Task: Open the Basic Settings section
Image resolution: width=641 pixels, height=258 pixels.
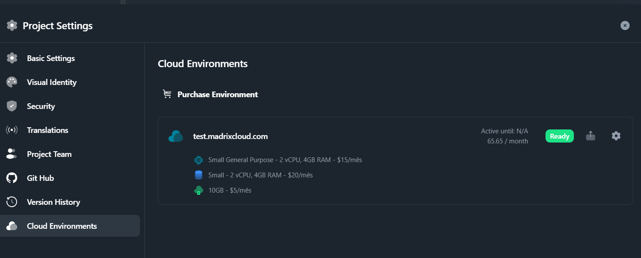Action: [51, 58]
